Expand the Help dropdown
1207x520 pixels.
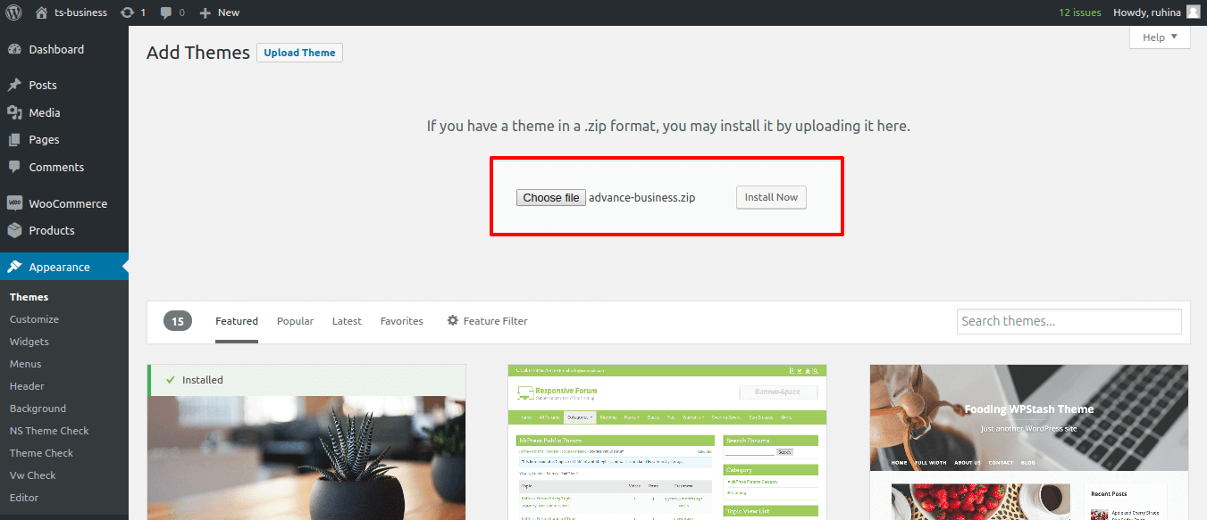click(x=1159, y=37)
